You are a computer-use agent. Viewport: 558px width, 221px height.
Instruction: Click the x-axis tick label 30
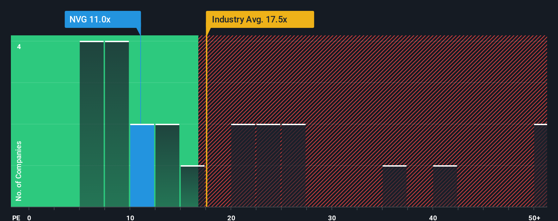coord(332,218)
